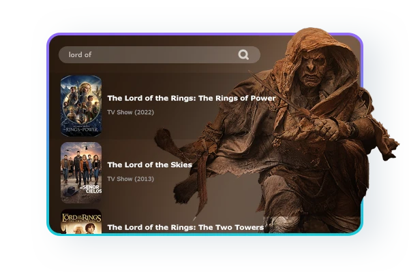This screenshot has width=409, height=272.
Task: Open The Rings of Power poster thumbnail
Action: click(x=81, y=106)
